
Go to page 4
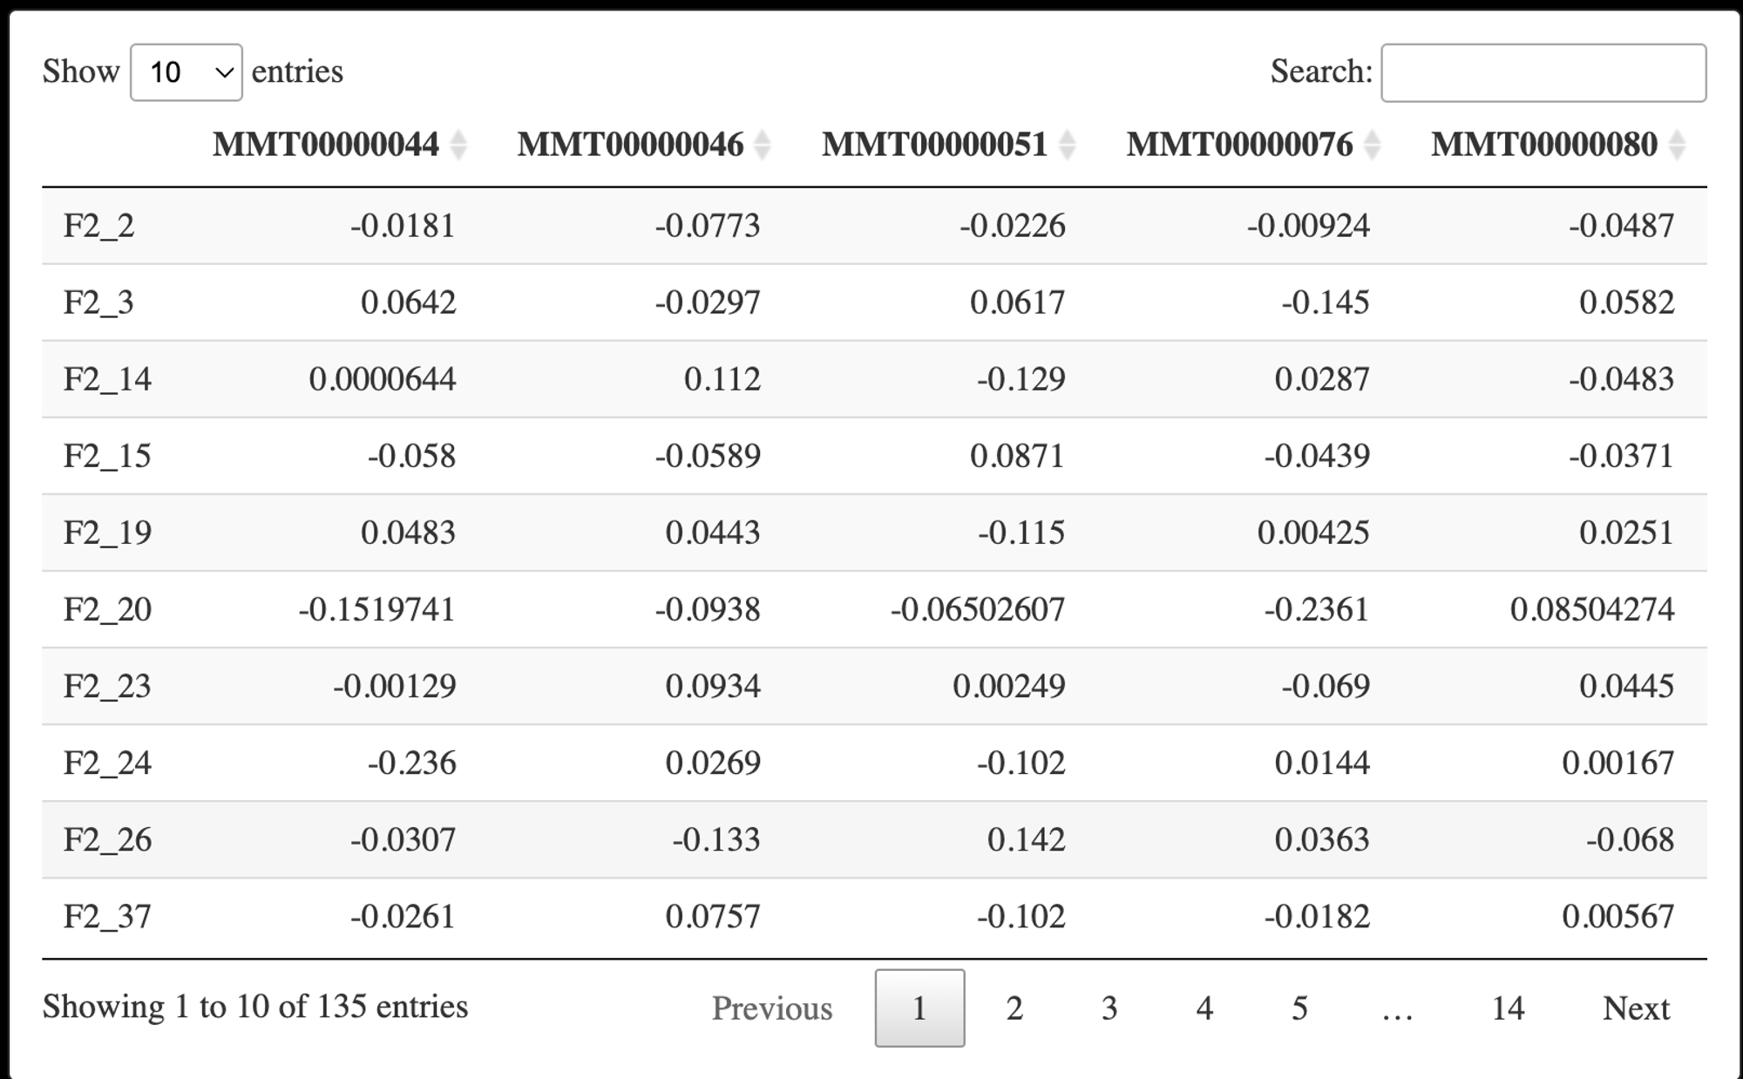[x=1204, y=1008]
